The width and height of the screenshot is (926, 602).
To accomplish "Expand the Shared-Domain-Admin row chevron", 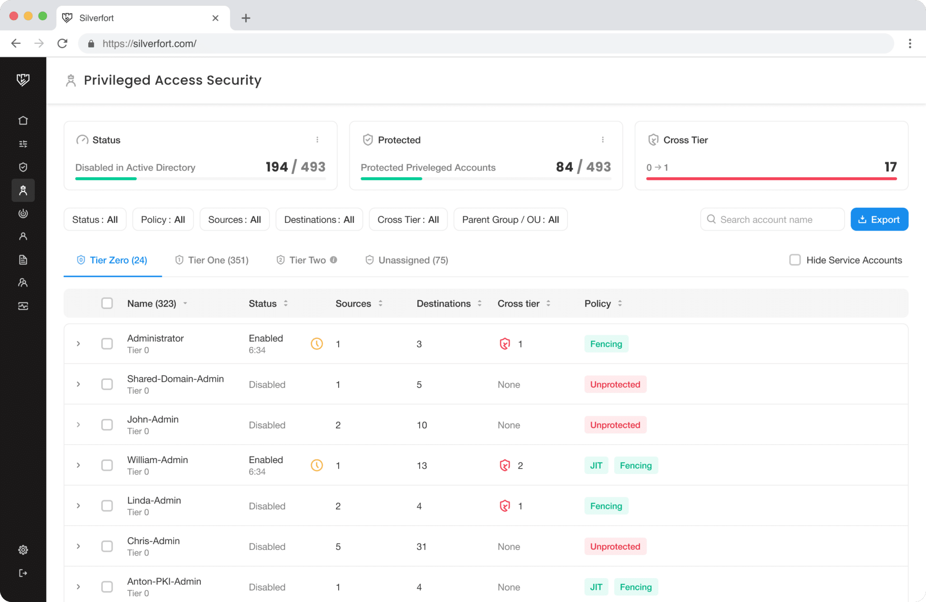I will pyautogui.click(x=78, y=384).
